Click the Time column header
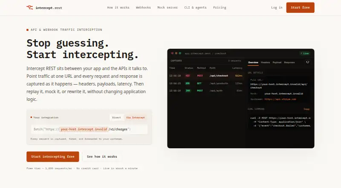 point(172,68)
